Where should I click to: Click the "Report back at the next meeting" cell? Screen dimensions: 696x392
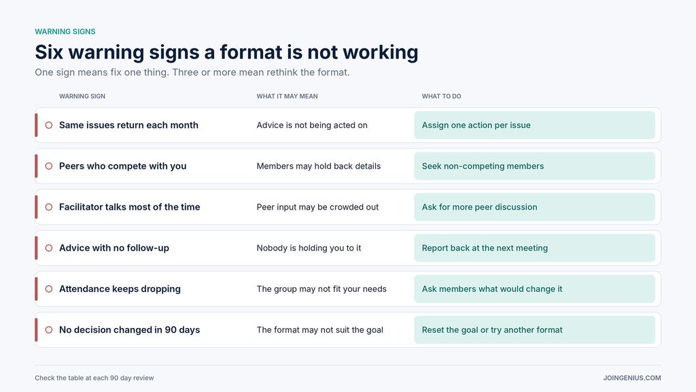pos(534,248)
